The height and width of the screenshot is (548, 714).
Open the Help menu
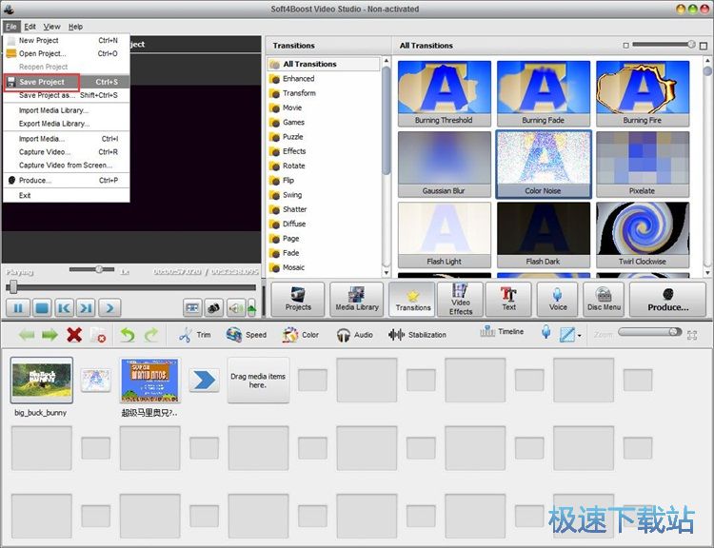tap(75, 27)
